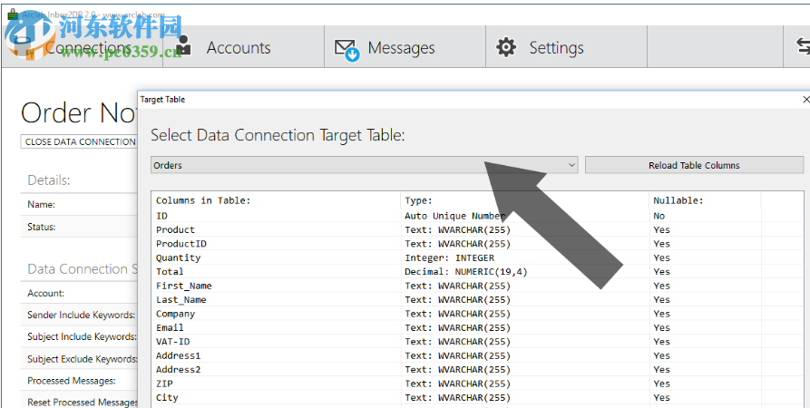The image size is (810, 408).
Task: Click the Settings gear icon
Action: click(x=506, y=48)
